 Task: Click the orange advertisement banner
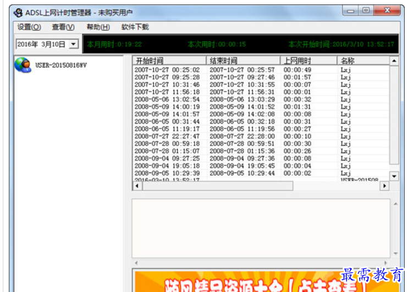tap(267, 282)
